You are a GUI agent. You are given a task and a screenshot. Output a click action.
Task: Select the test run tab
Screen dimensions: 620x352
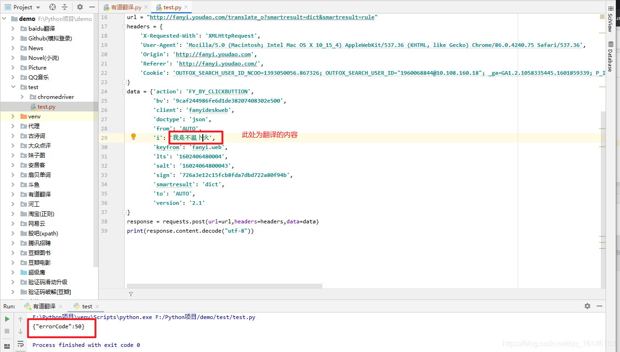point(87,306)
